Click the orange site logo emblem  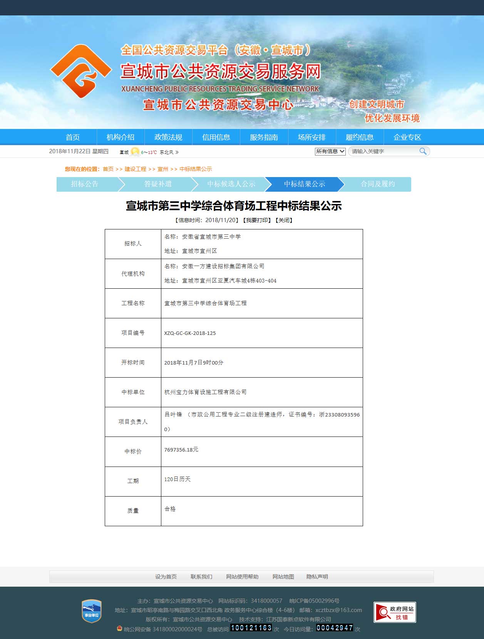tap(81, 71)
